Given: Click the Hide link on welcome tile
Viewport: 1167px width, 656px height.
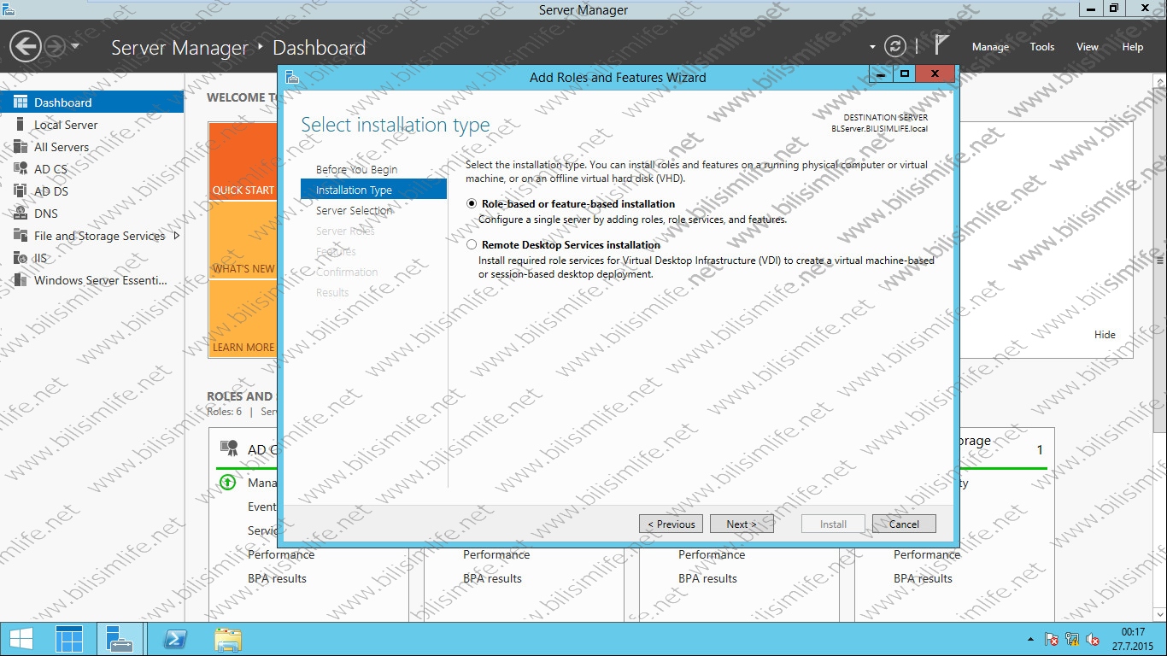Looking at the screenshot, I should tap(1105, 335).
